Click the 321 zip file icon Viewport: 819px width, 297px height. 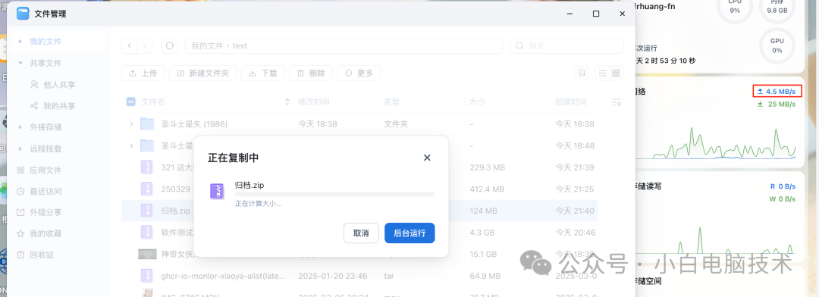tap(147, 167)
